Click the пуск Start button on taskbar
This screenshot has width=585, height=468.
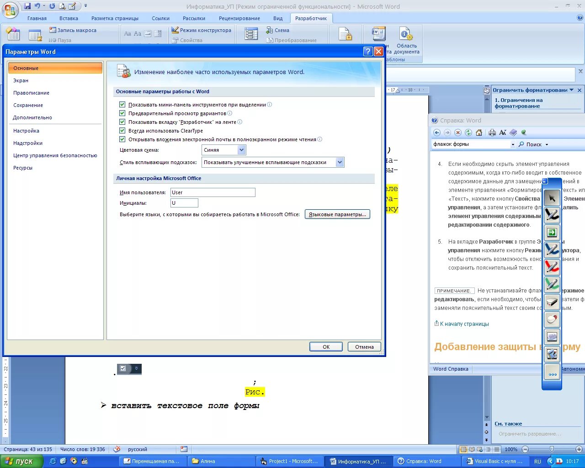tap(21, 461)
